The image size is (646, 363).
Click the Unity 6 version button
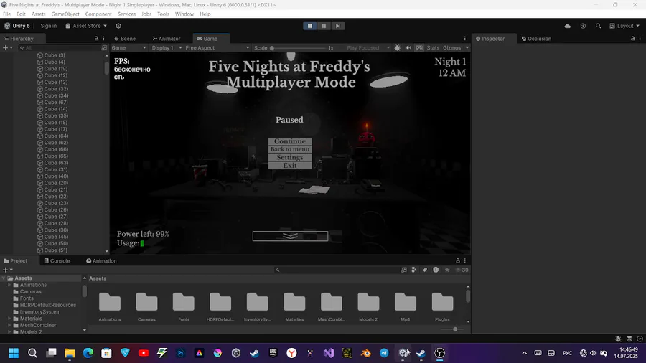tap(17, 26)
